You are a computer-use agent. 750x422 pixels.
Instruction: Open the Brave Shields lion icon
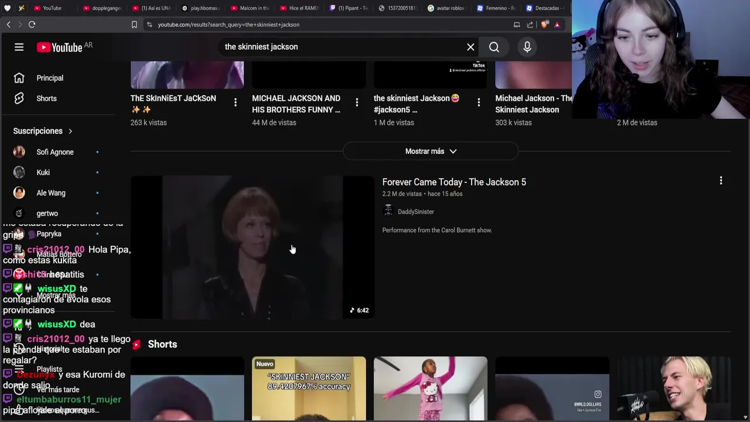click(544, 25)
